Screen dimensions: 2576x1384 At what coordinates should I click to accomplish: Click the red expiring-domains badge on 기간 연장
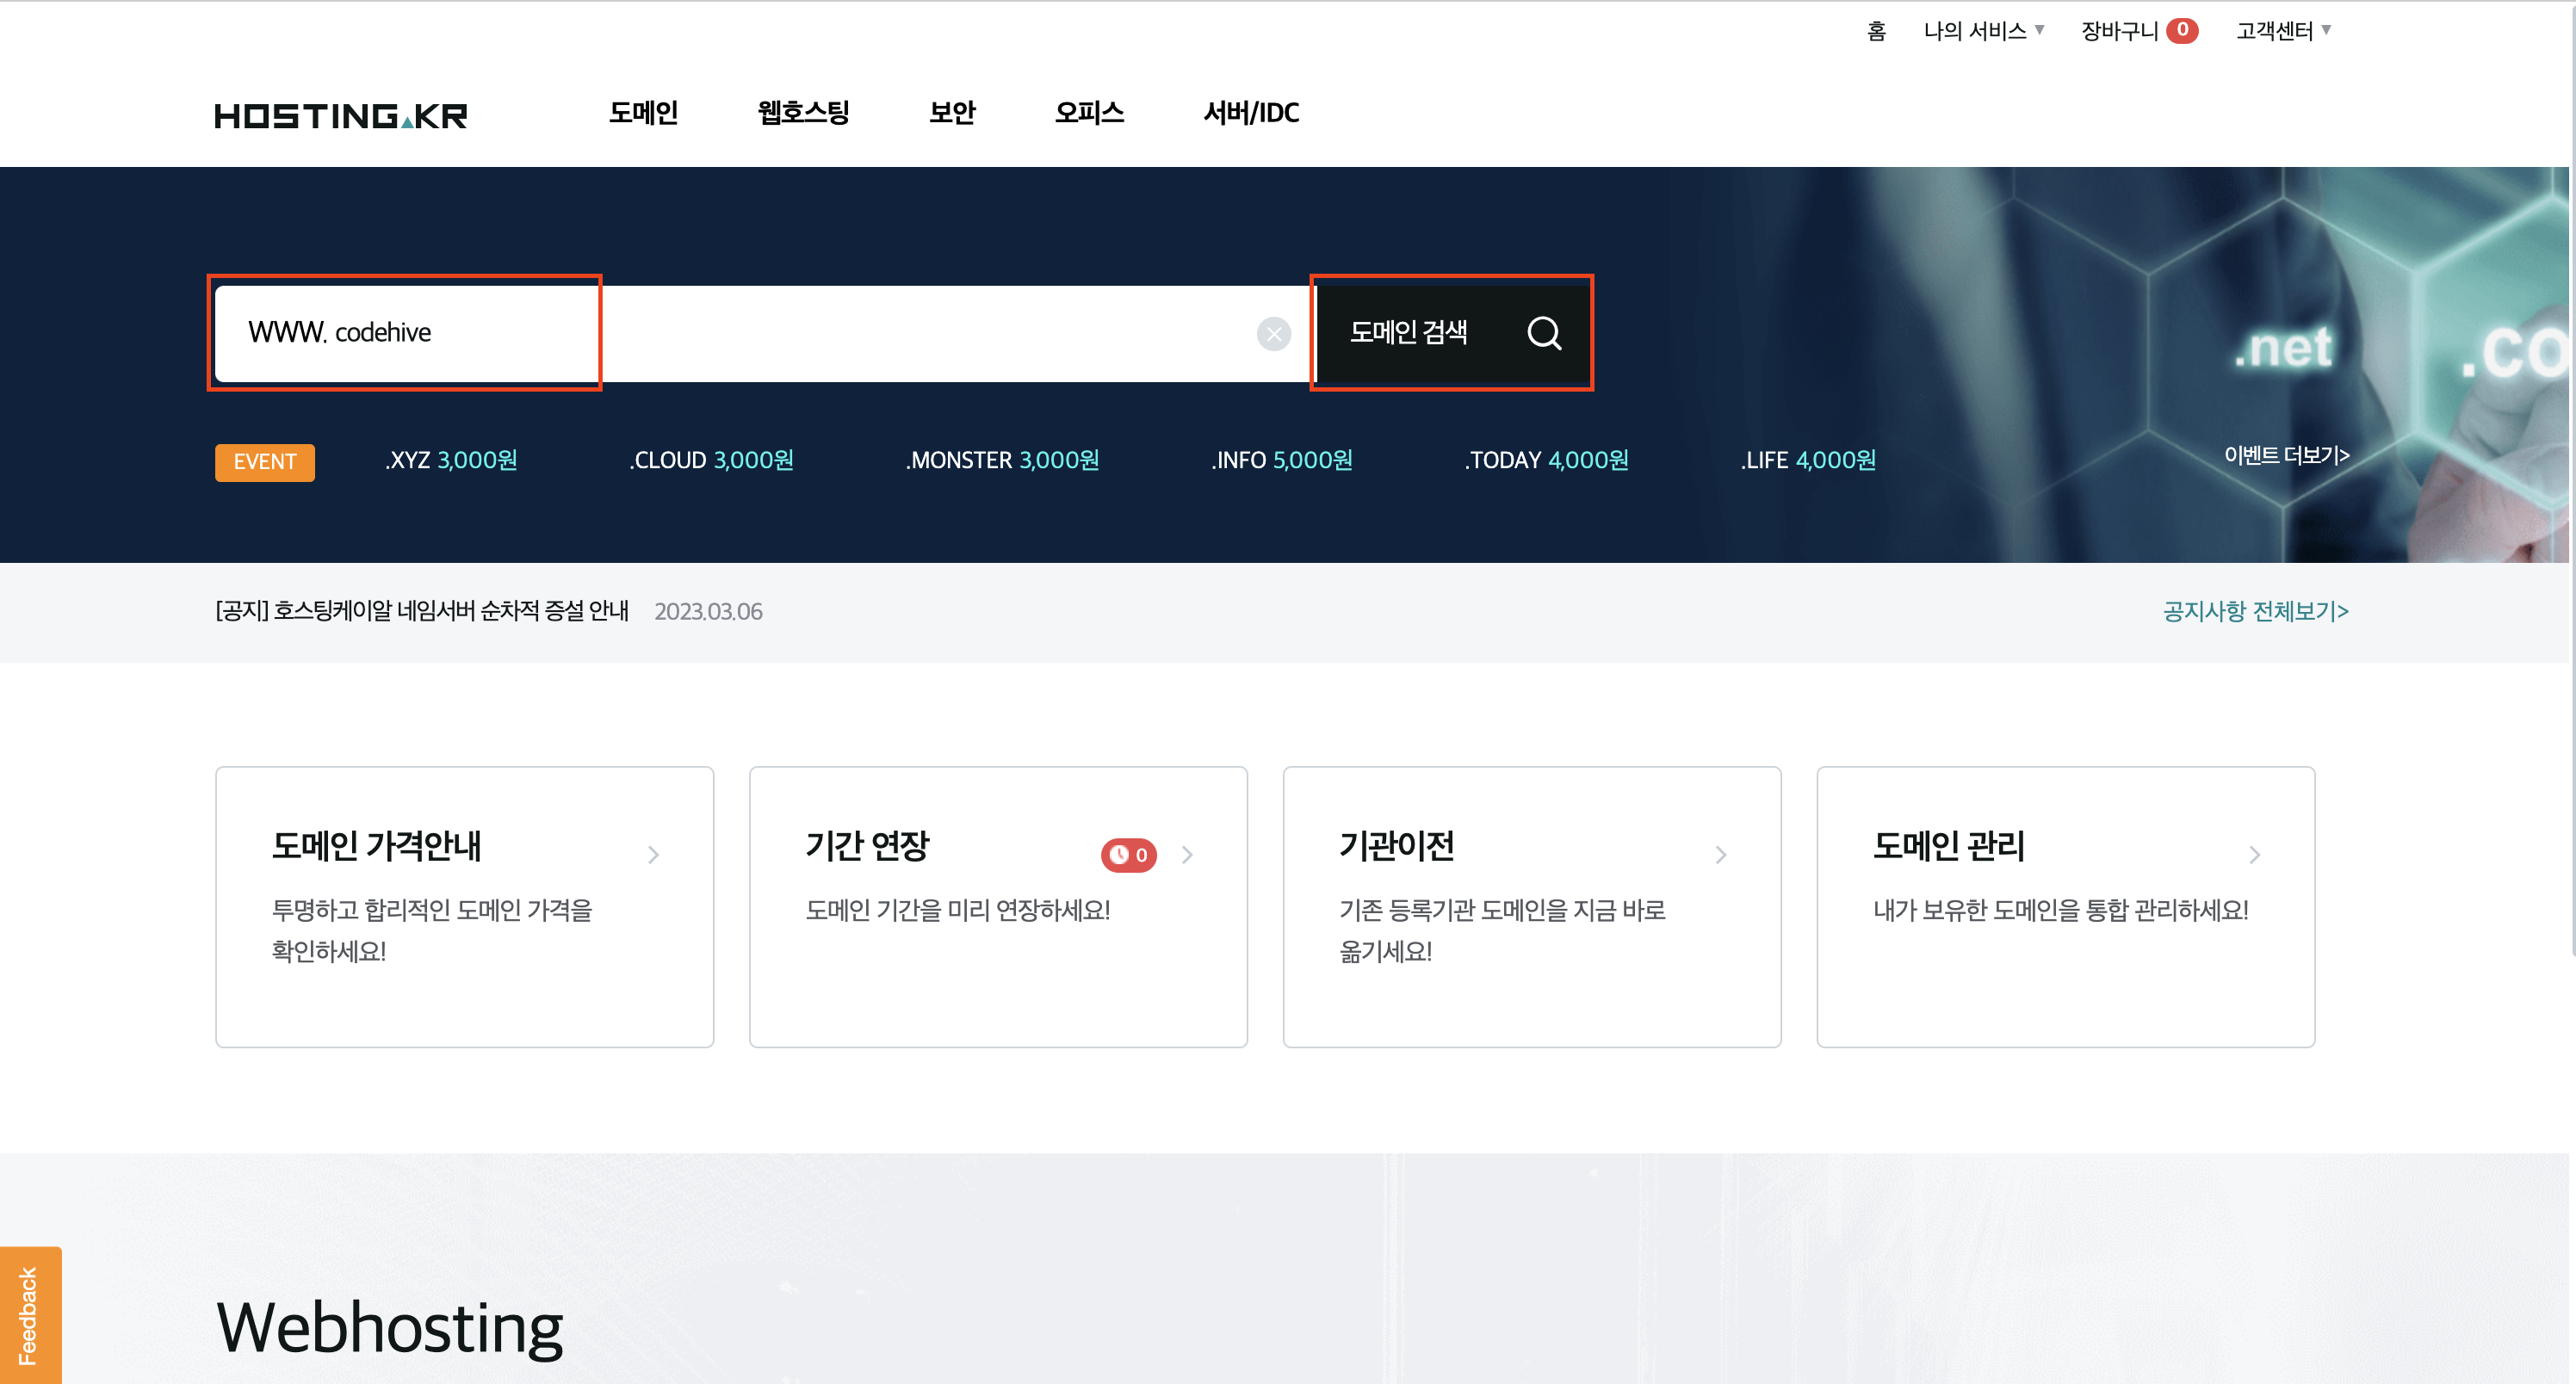click(1128, 855)
